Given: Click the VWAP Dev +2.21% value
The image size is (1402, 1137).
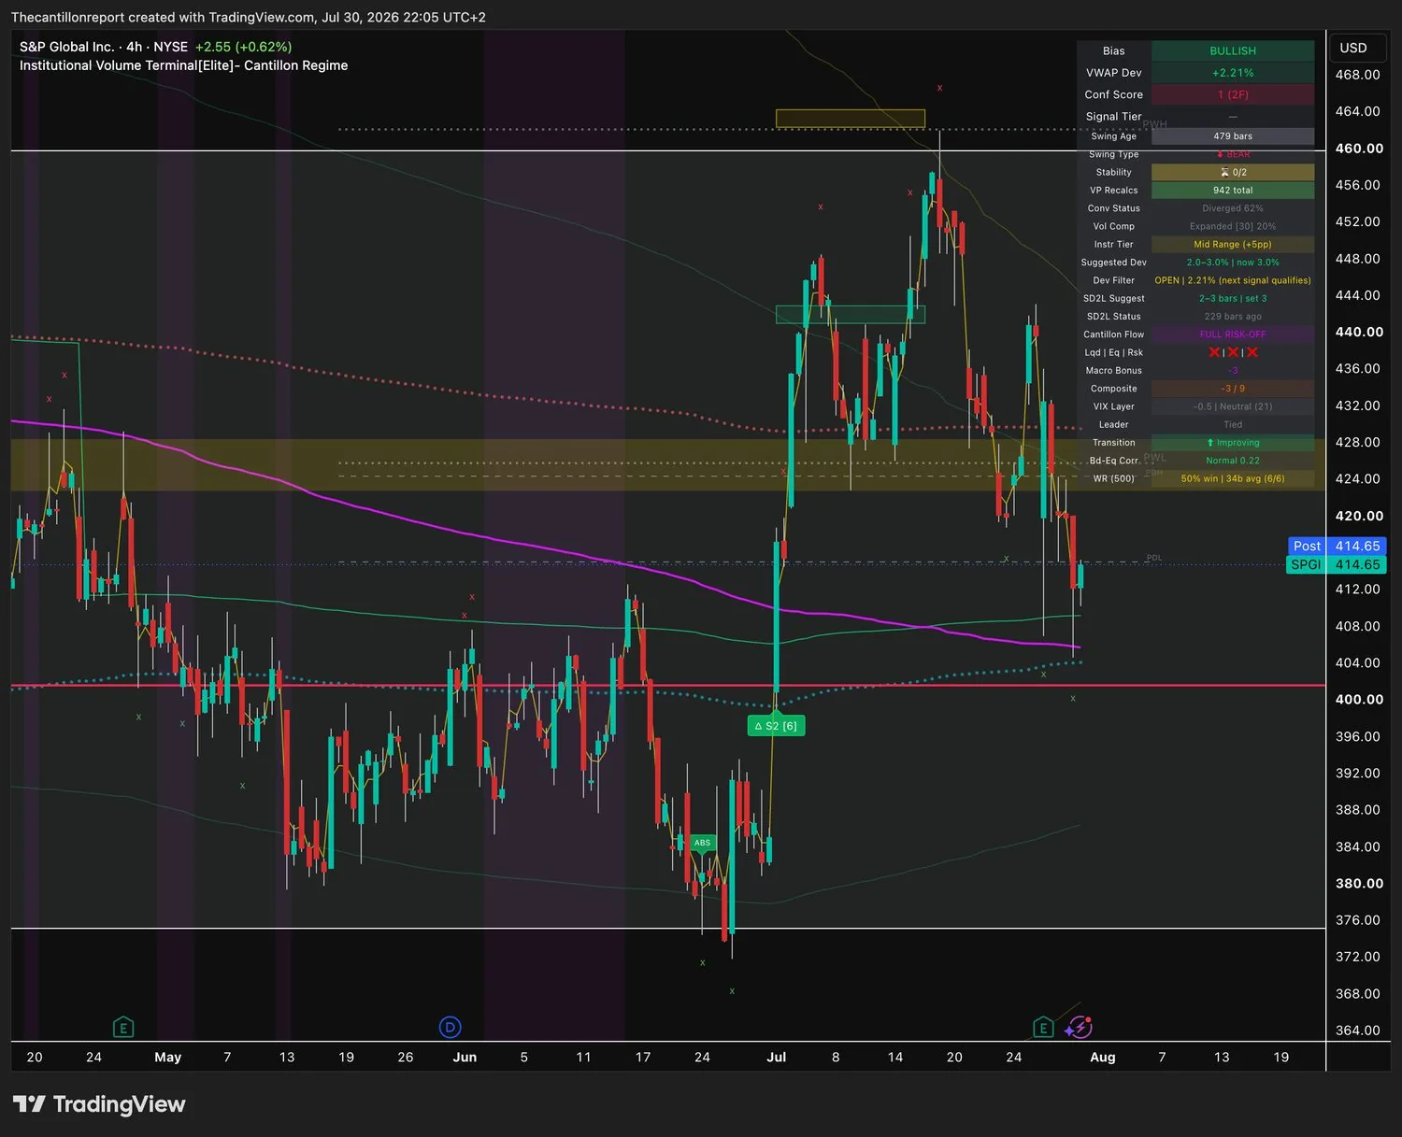Looking at the screenshot, I should (1233, 73).
